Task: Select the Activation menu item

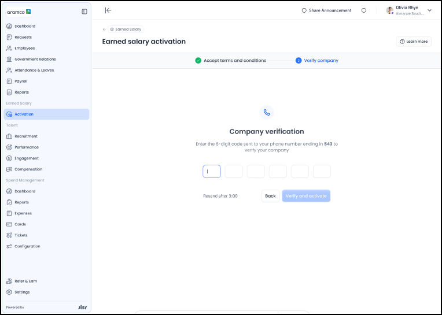Action: click(x=24, y=114)
